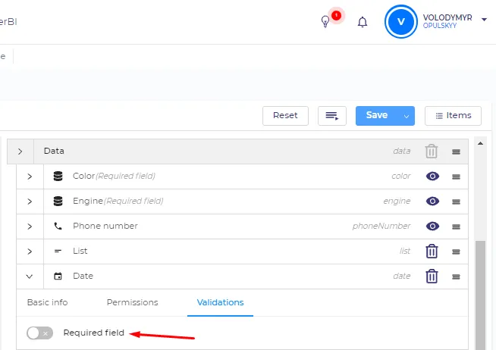Expand the Data group row
The height and width of the screenshot is (350, 496).
20,152
